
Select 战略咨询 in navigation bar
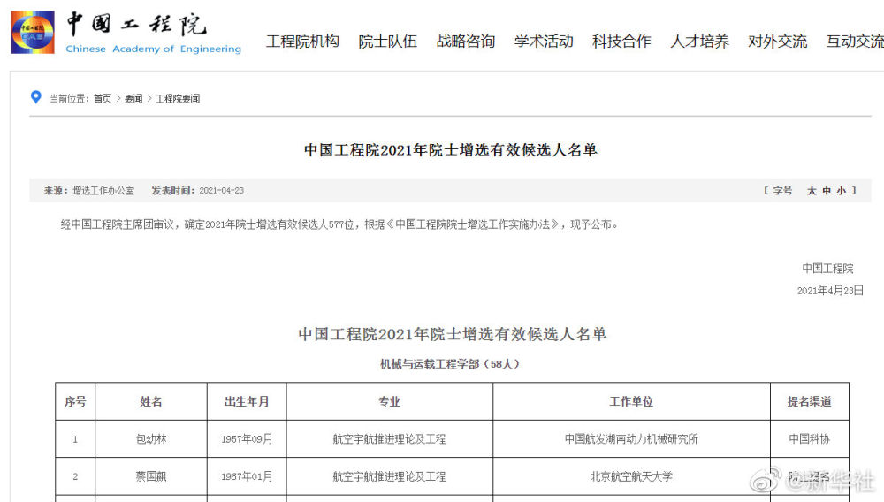click(x=465, y=42)
